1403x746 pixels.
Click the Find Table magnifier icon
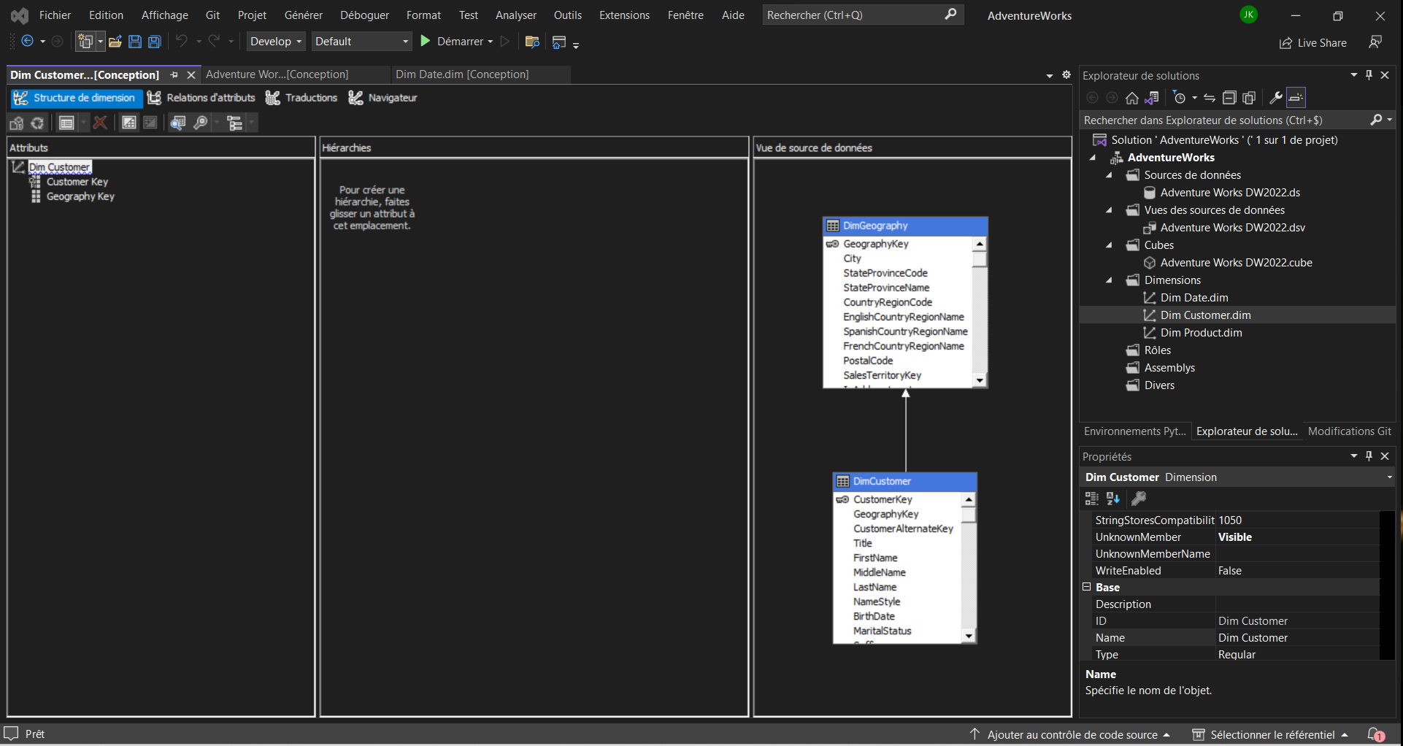tap(178, 123)
